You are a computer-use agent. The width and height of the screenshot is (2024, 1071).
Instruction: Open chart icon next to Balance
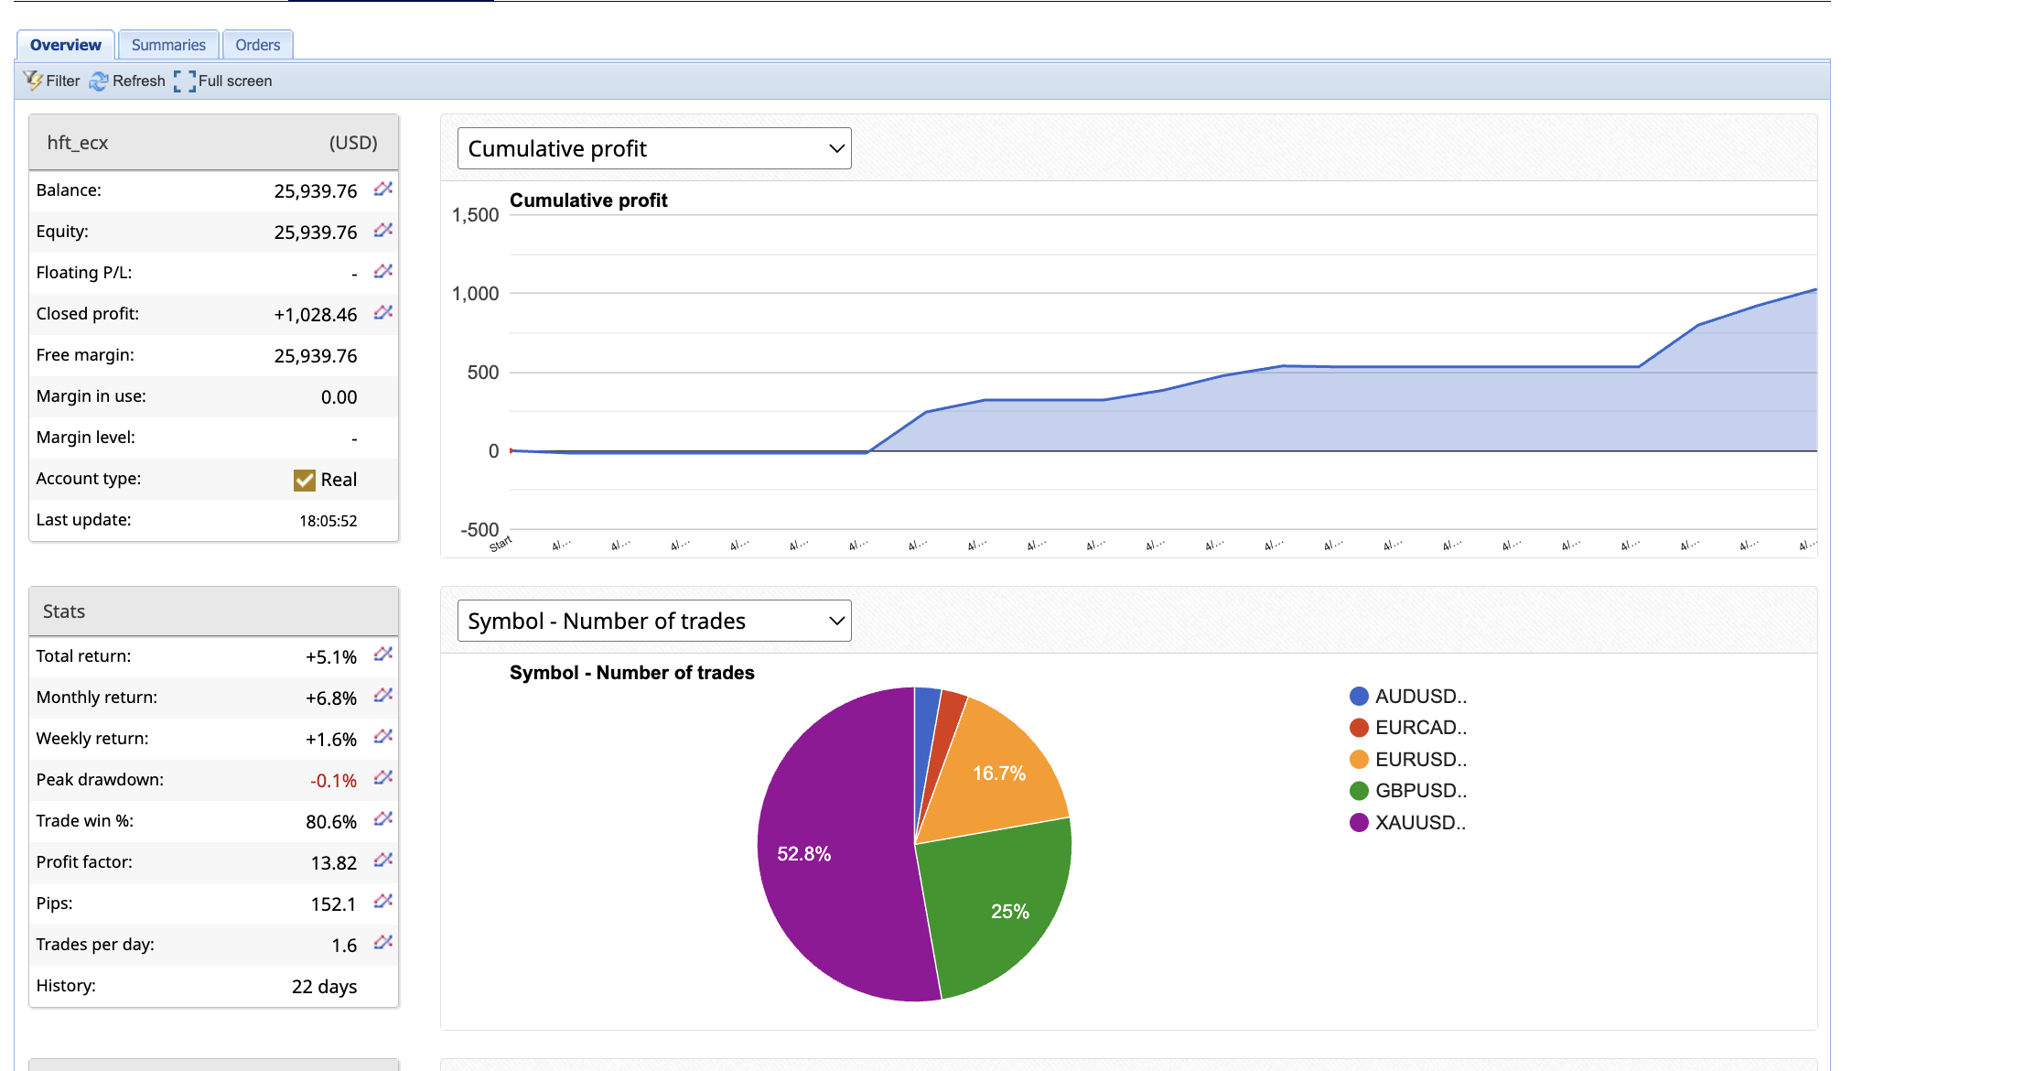[x=383, y=189]
